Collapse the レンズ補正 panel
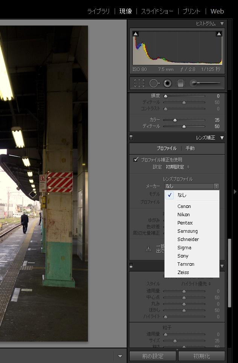Viewport: 238px width, 363px height. point(222,138)
